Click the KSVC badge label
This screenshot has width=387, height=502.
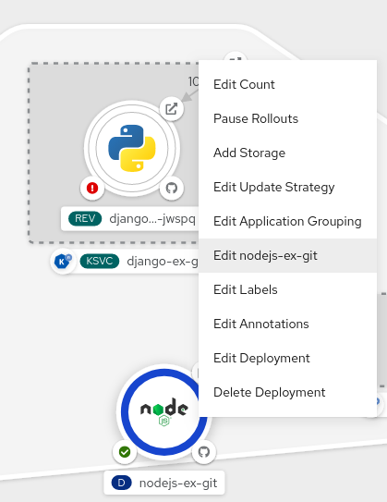(100, 262)
